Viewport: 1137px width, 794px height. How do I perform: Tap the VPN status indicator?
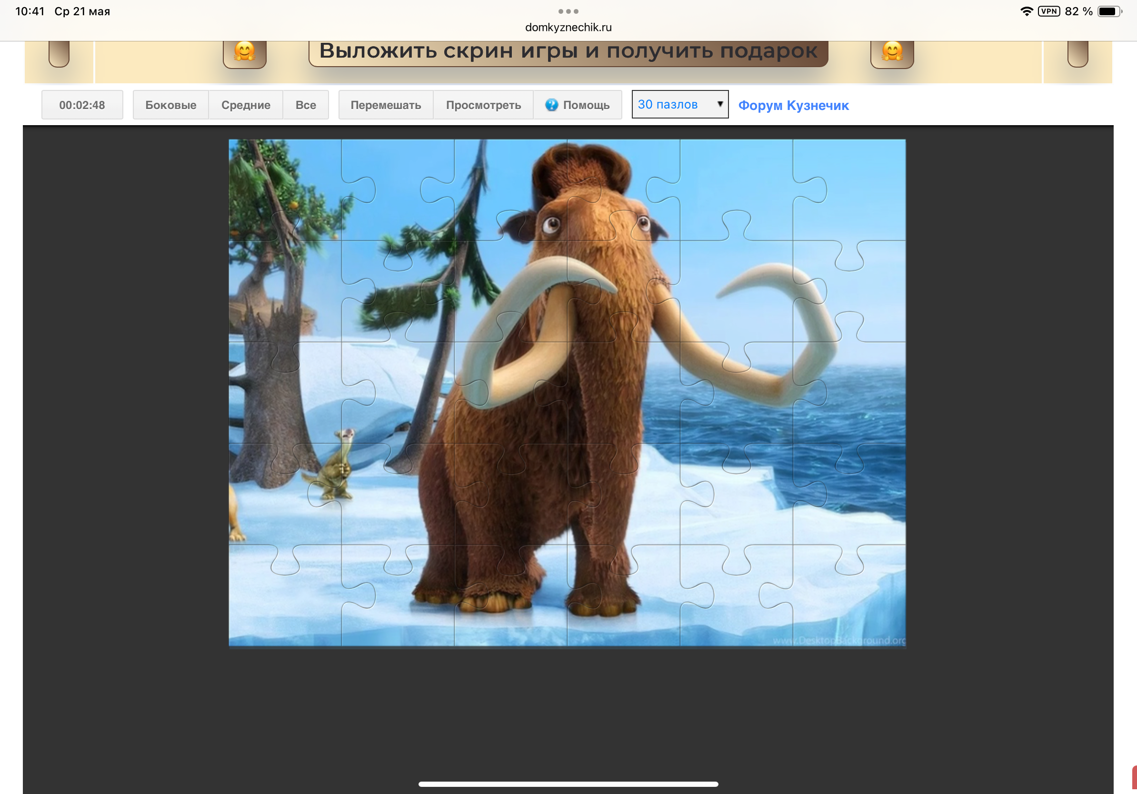click(x=1049, y=11)
